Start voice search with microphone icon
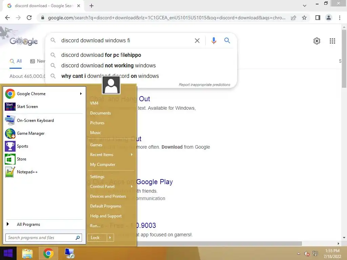This screenshot has height=260, width=347. pos(213,41)
